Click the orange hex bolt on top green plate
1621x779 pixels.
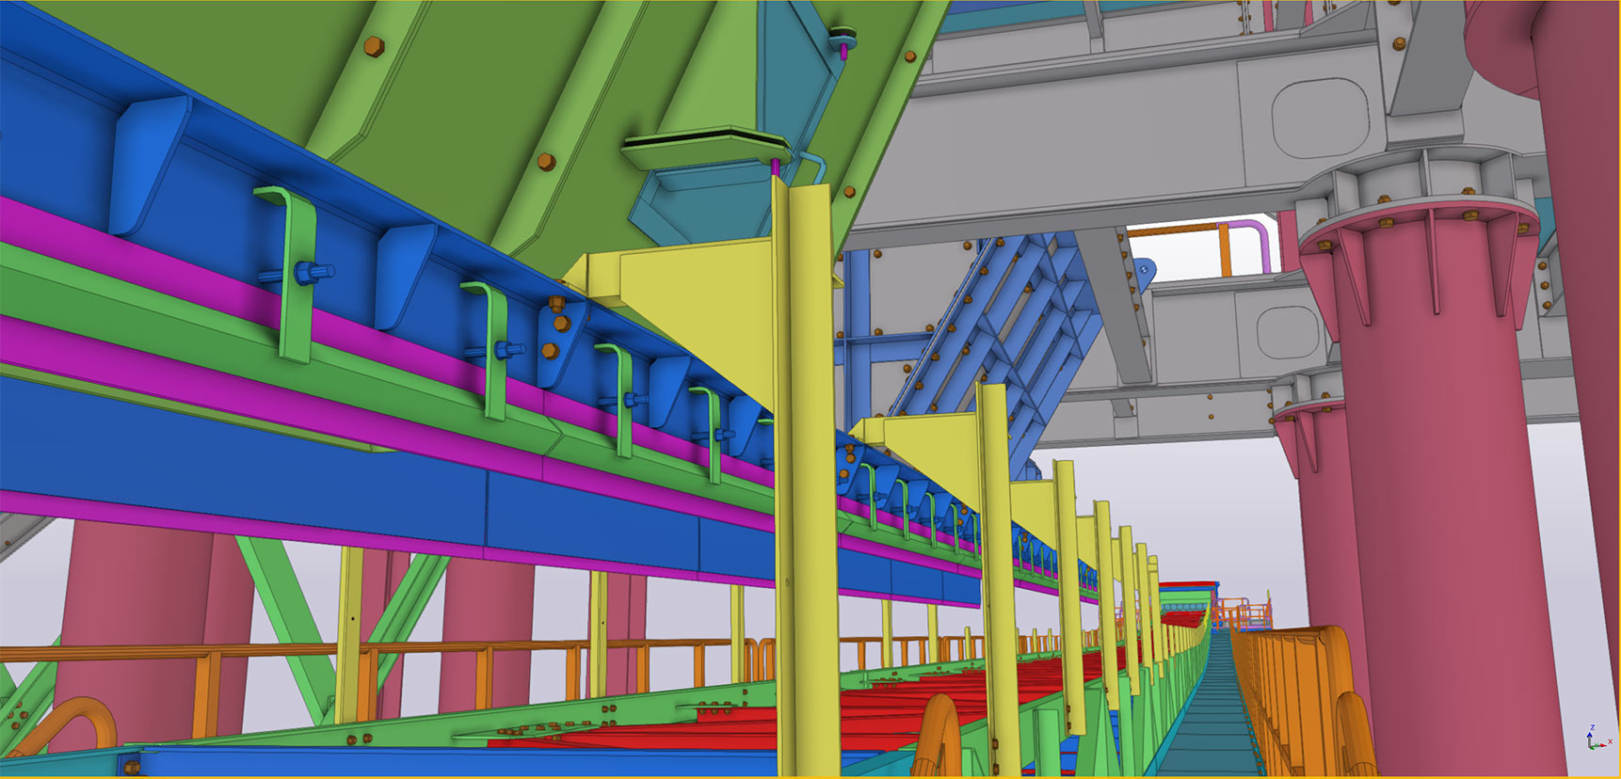pos(372,46)
